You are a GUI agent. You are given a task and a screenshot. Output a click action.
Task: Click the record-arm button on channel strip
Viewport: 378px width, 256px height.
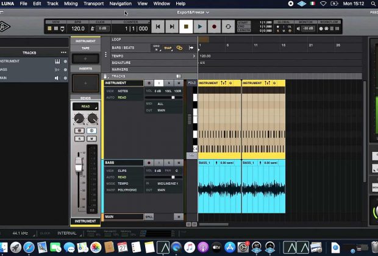click(x=79, y=130)
